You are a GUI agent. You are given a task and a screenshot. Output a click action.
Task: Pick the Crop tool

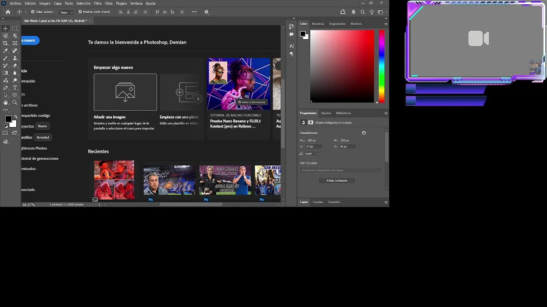coord(6,43)
